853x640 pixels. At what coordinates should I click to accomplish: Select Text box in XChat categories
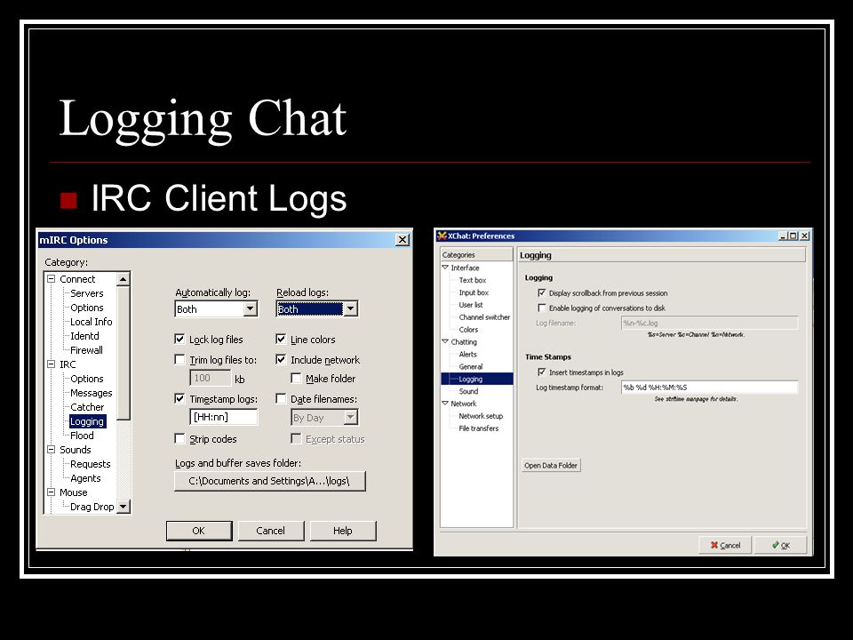[x=472, y=280]
